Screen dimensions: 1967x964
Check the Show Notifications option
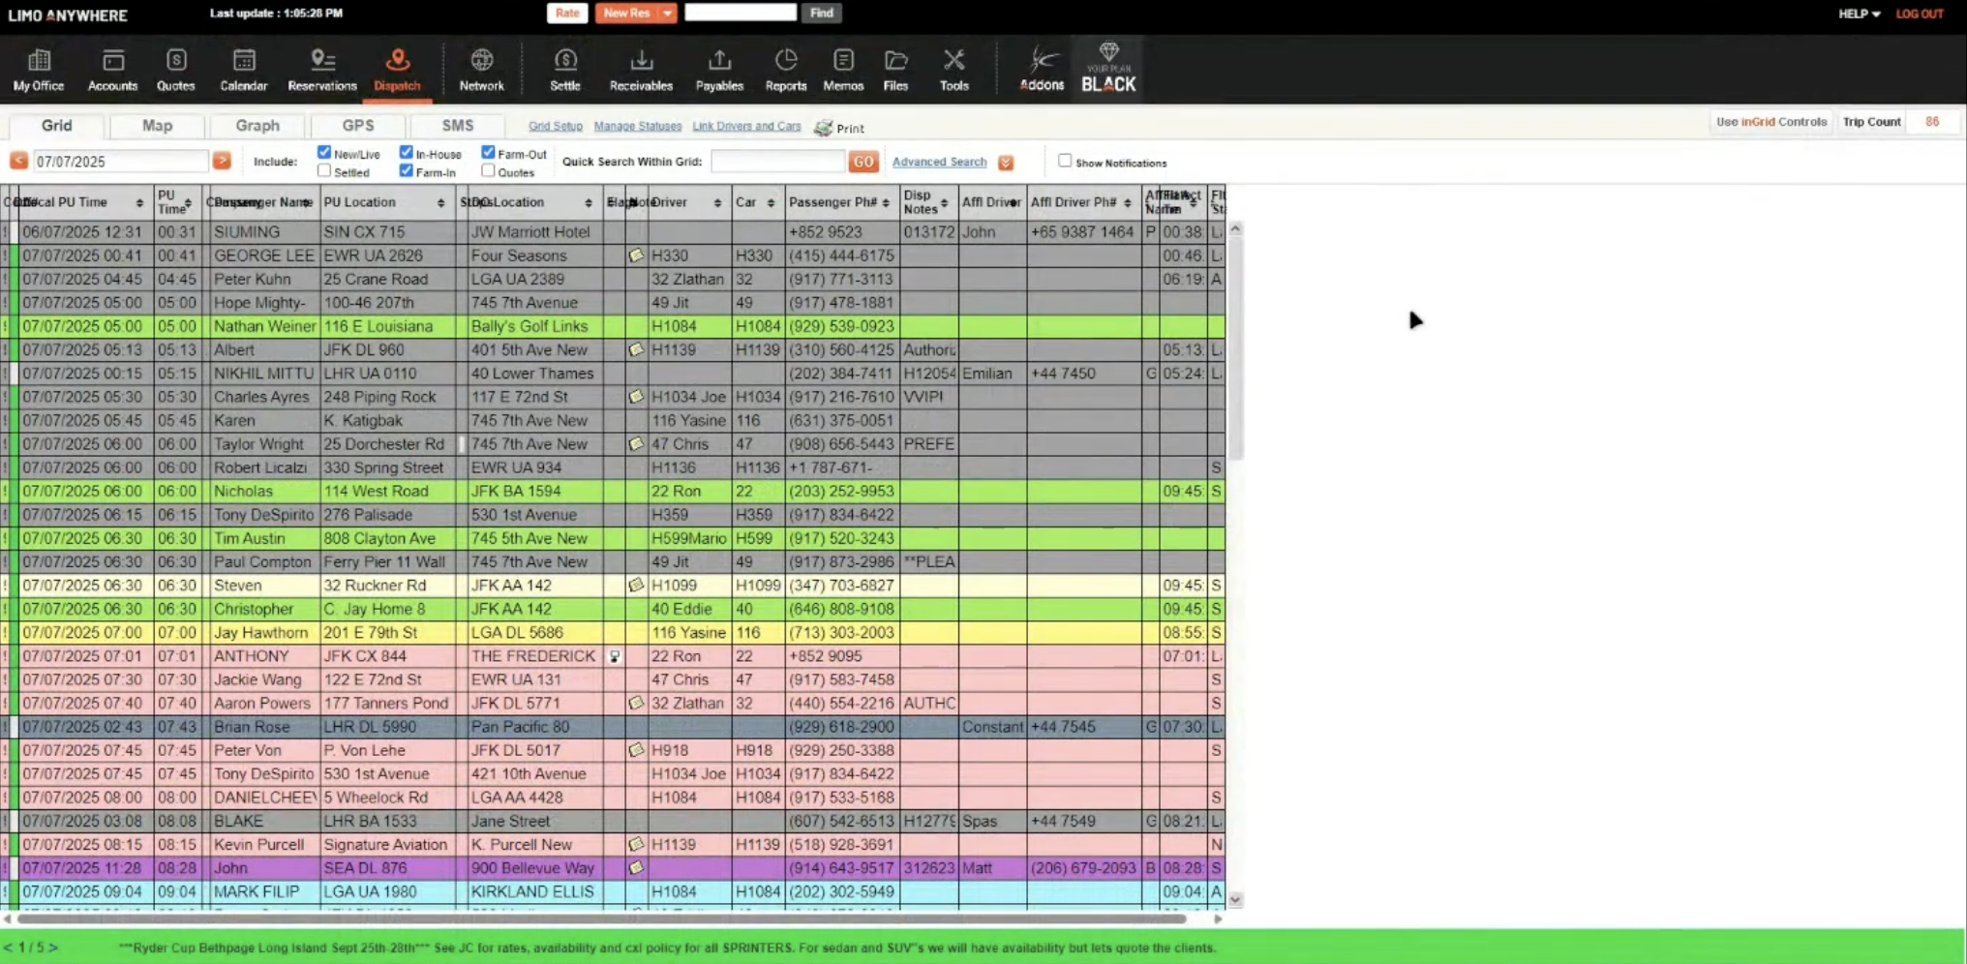1064,161
